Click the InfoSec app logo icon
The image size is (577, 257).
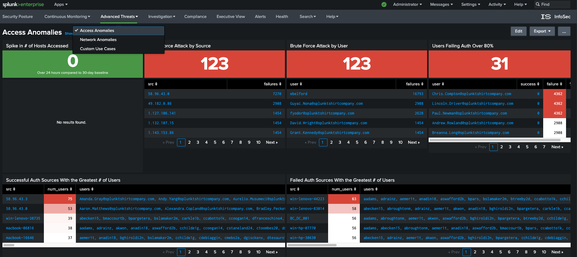pyautogui.click(x=546, y=17)
